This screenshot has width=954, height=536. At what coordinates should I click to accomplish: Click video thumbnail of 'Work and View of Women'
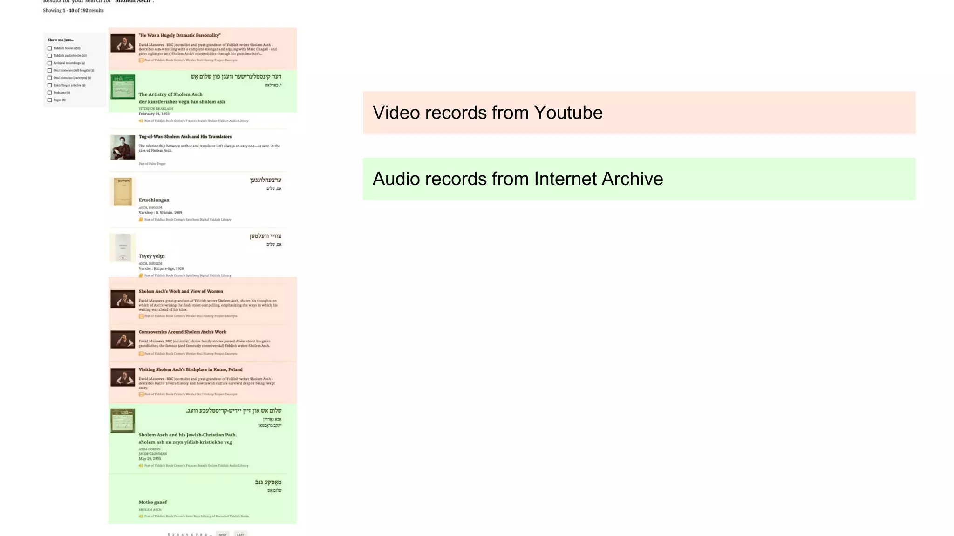coord(123,299)
